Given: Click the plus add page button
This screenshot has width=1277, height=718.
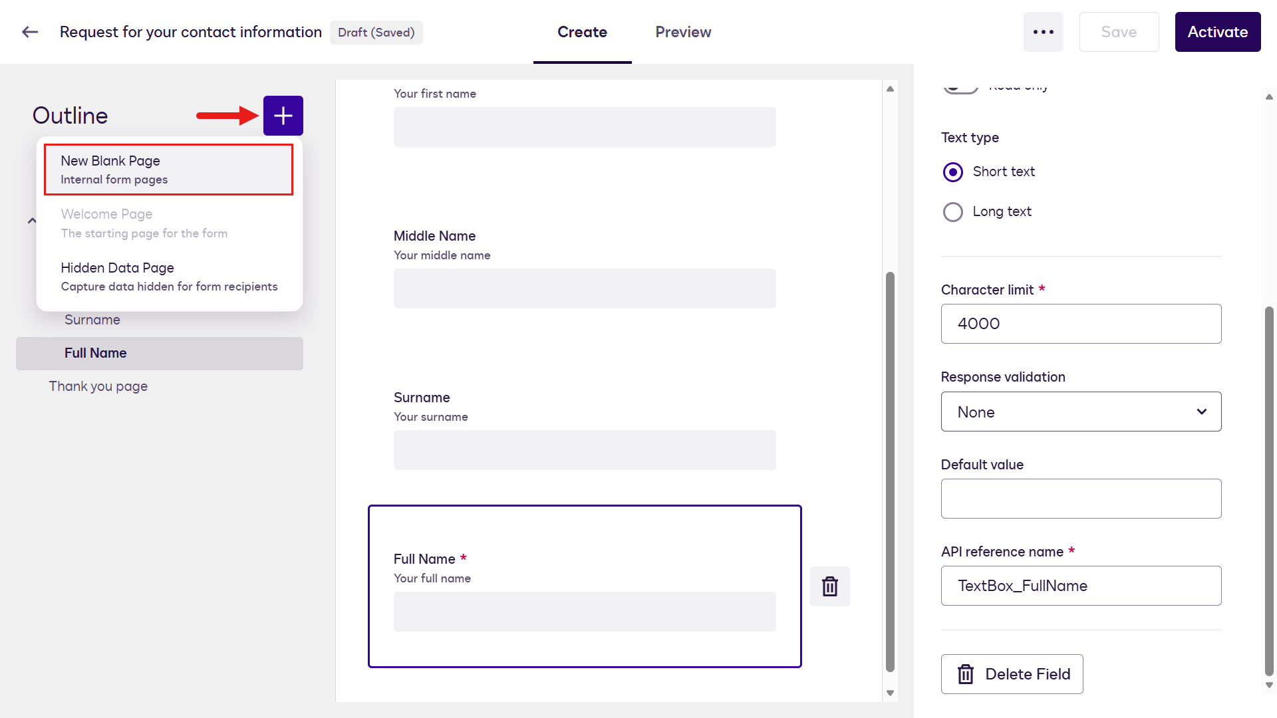Looking at the screenshot, I should [283, 116].
